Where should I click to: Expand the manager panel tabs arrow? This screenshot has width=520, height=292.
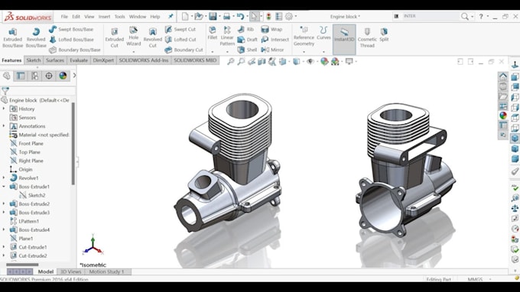tap(74, 75)
